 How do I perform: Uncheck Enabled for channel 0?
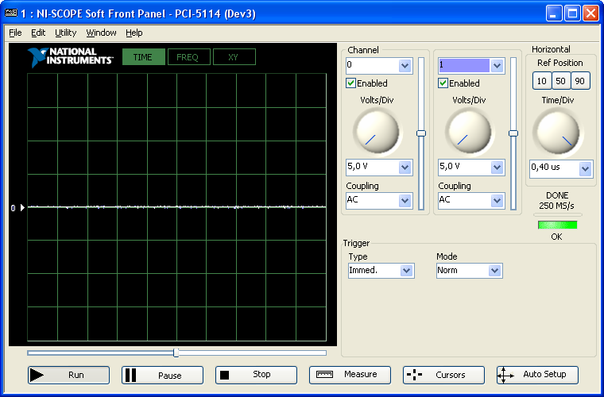[350, 83]
